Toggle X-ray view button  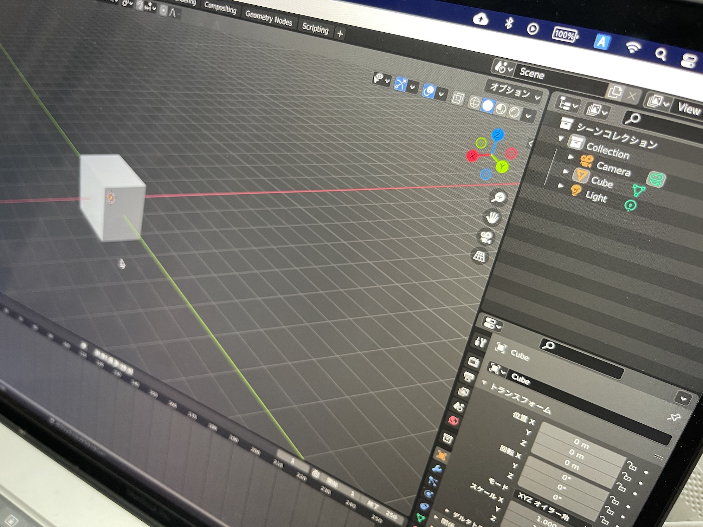coord(458,98)
